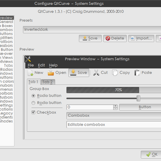Select the Mouse-over entry in the sidebar

(x=7, y=54)
